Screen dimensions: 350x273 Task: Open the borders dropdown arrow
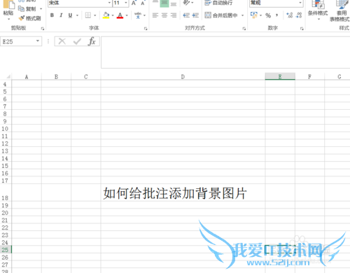coord(95,15)
